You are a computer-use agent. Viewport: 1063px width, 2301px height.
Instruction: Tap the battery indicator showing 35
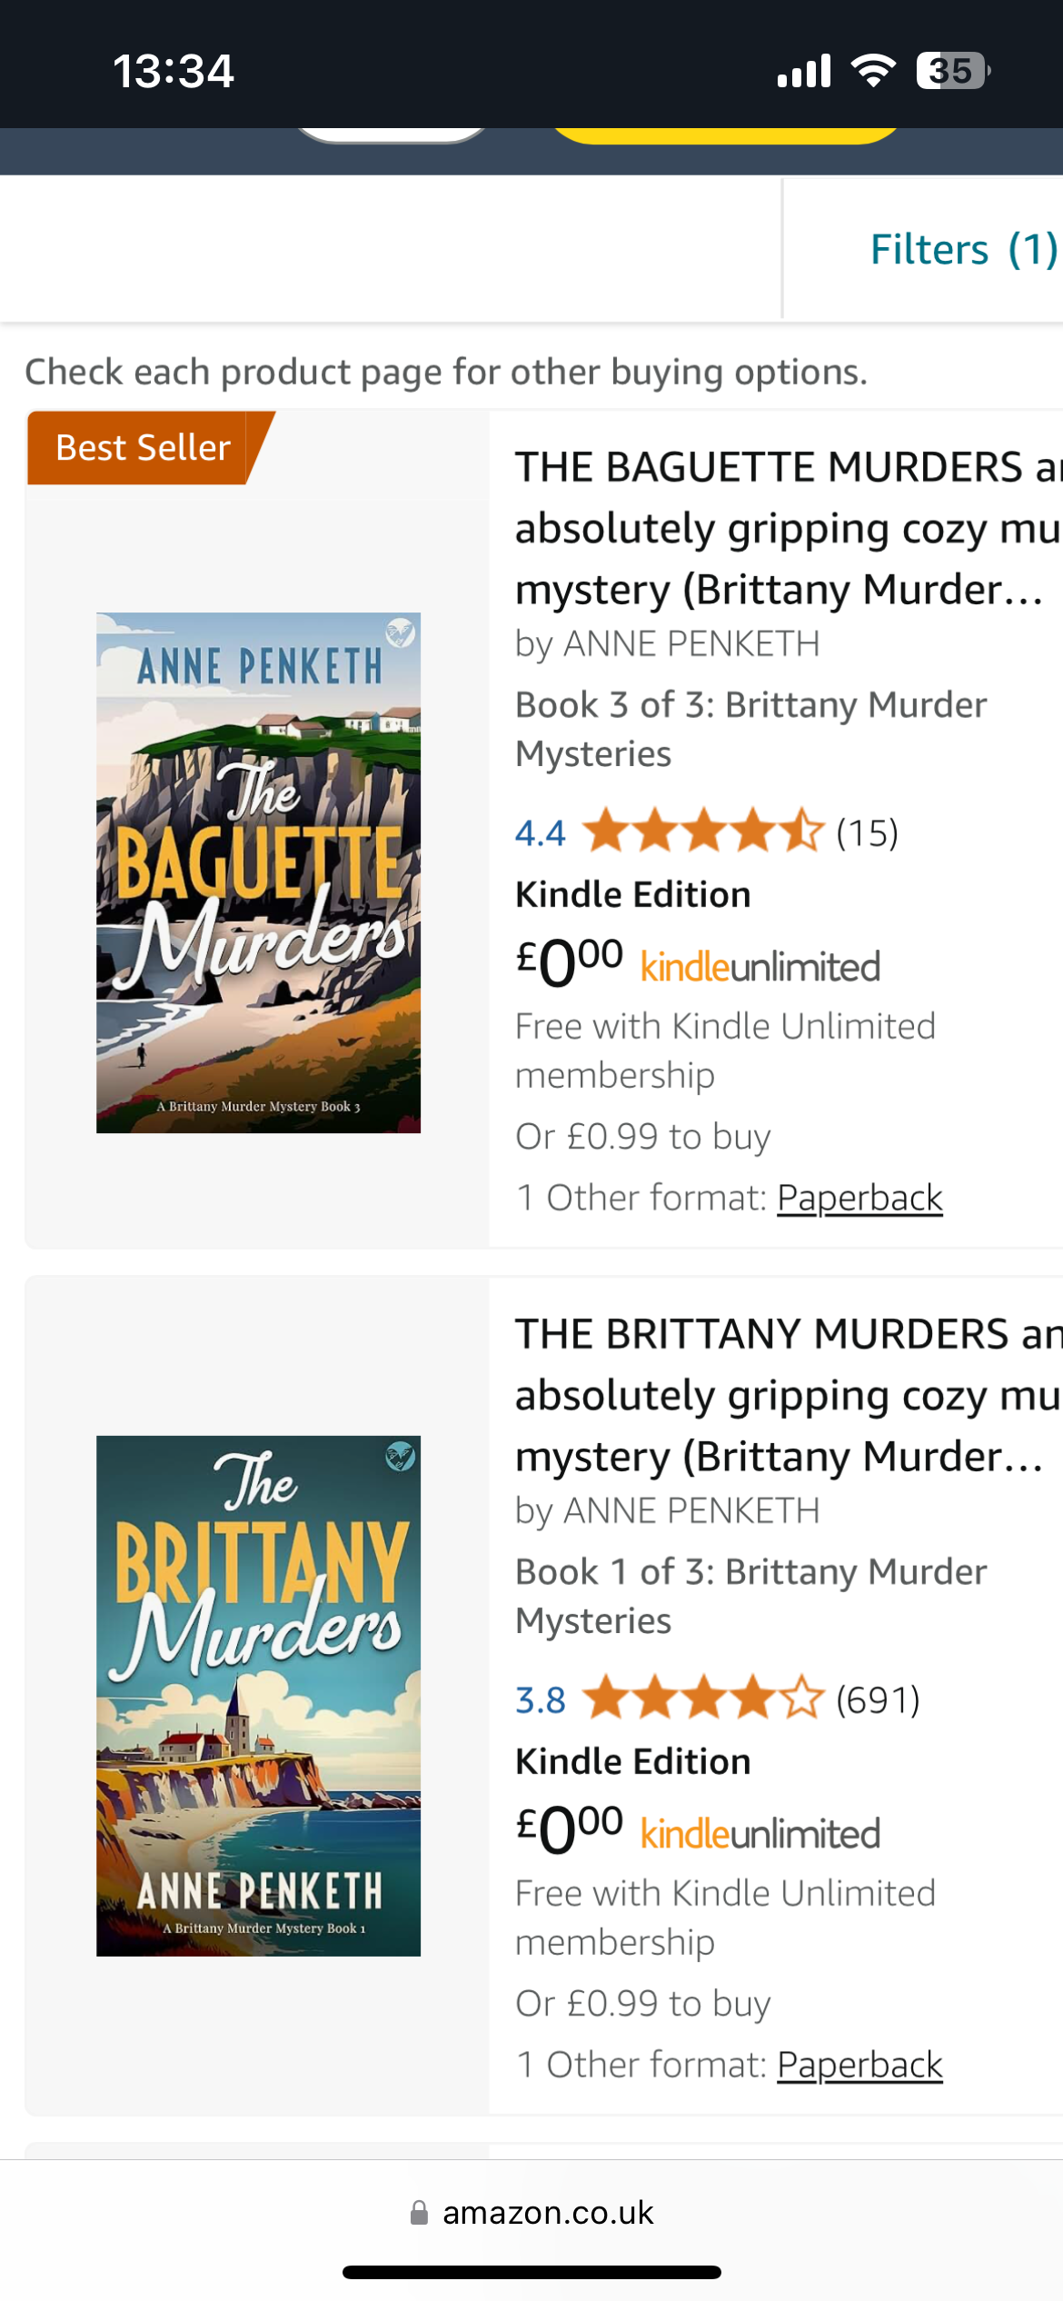(x=952, y=71)
